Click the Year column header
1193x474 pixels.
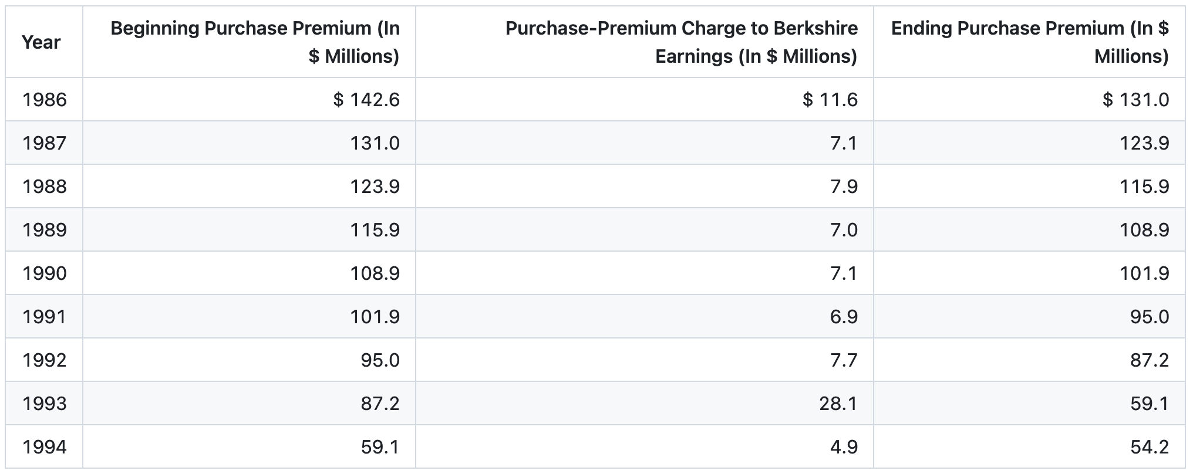click(x=41, y=42)
